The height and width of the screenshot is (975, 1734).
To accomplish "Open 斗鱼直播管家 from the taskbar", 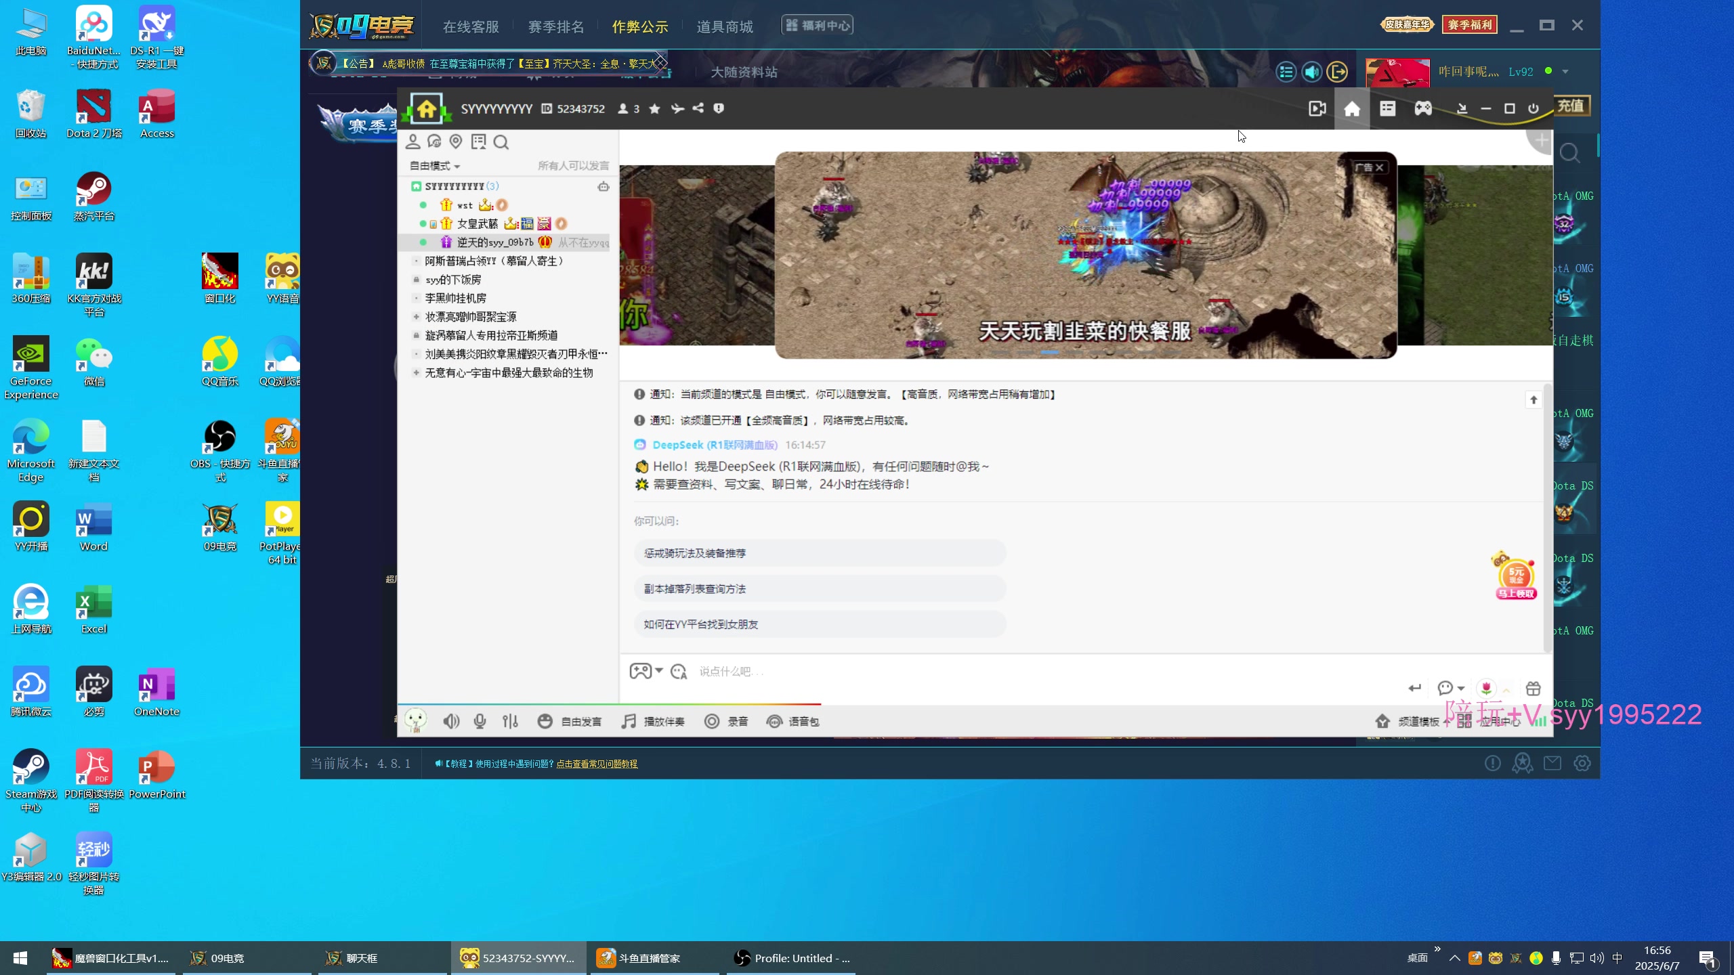I will [654, 957].
